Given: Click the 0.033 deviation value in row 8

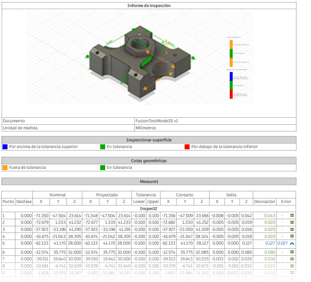Looking at the screenshot, I should [x=269, y=266].
